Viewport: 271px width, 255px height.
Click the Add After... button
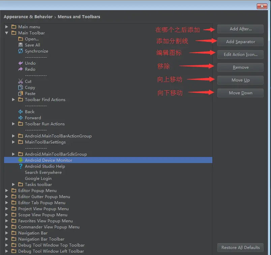point(240,29)
